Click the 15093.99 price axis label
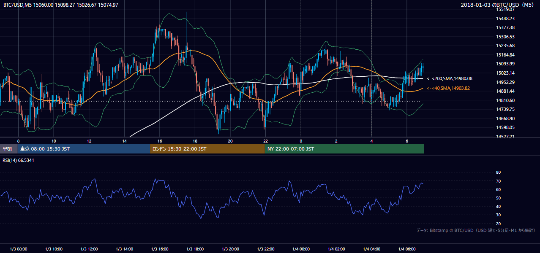Screen dimensions: 540x253 [505, 64]
